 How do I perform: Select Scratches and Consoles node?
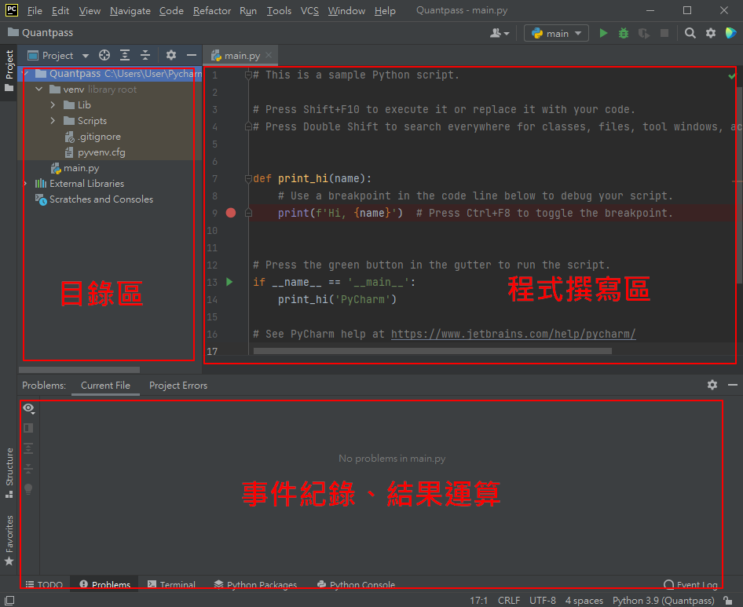click(x=101, y=199)
